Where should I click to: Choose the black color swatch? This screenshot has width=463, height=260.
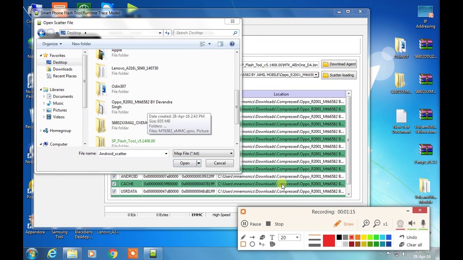click(339, 237)
